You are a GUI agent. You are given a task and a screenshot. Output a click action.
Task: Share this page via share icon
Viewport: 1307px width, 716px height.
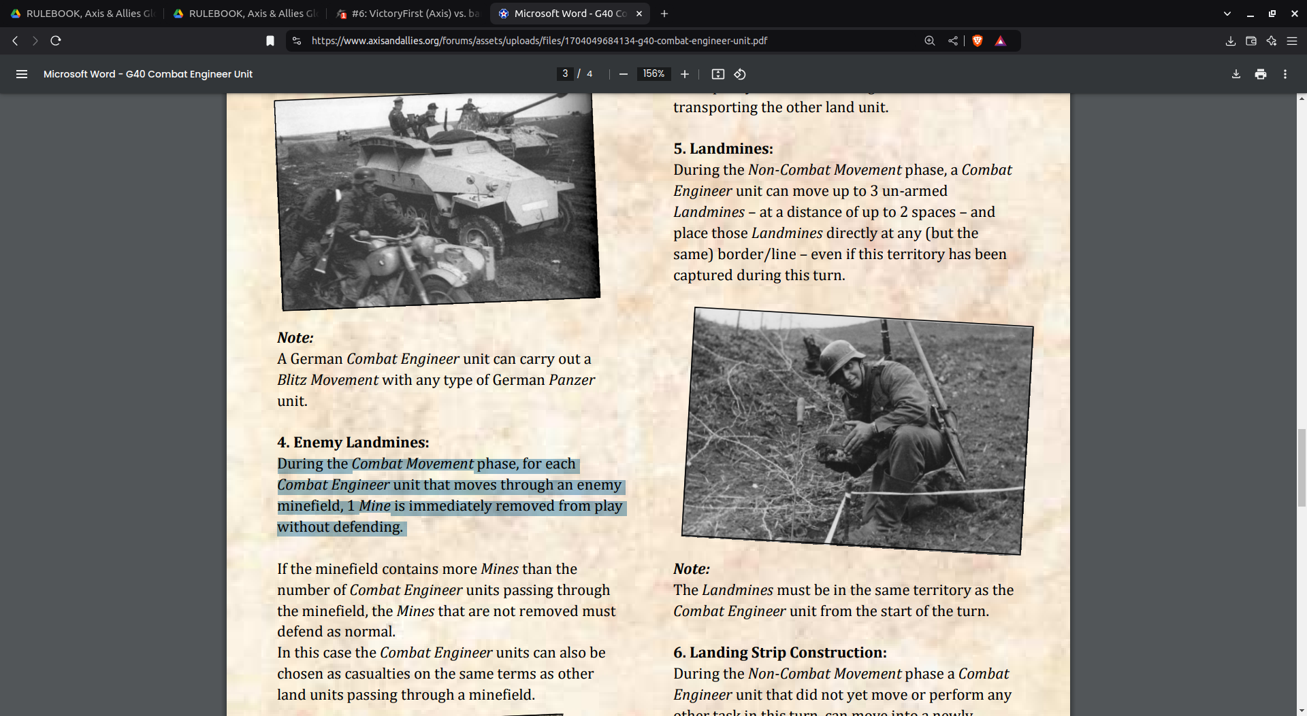pos(952,41)
